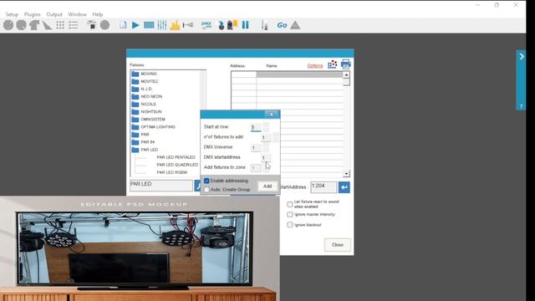Click the master intensity fader icon
This screenshot has width=535, height=301.
coord(264,25)
